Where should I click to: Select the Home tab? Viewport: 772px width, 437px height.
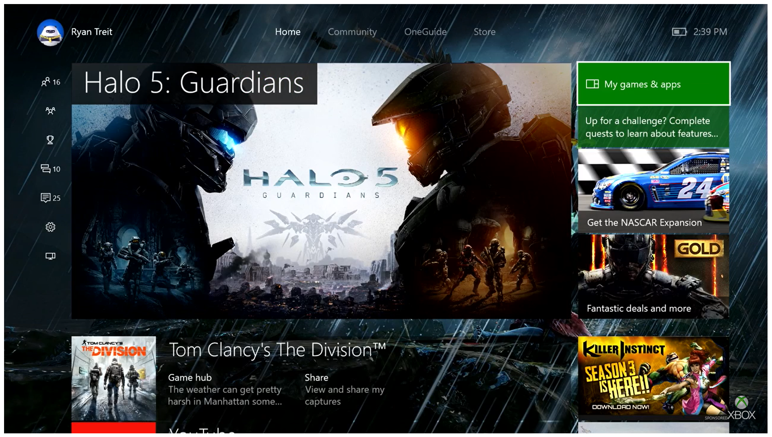pos(288,32)
